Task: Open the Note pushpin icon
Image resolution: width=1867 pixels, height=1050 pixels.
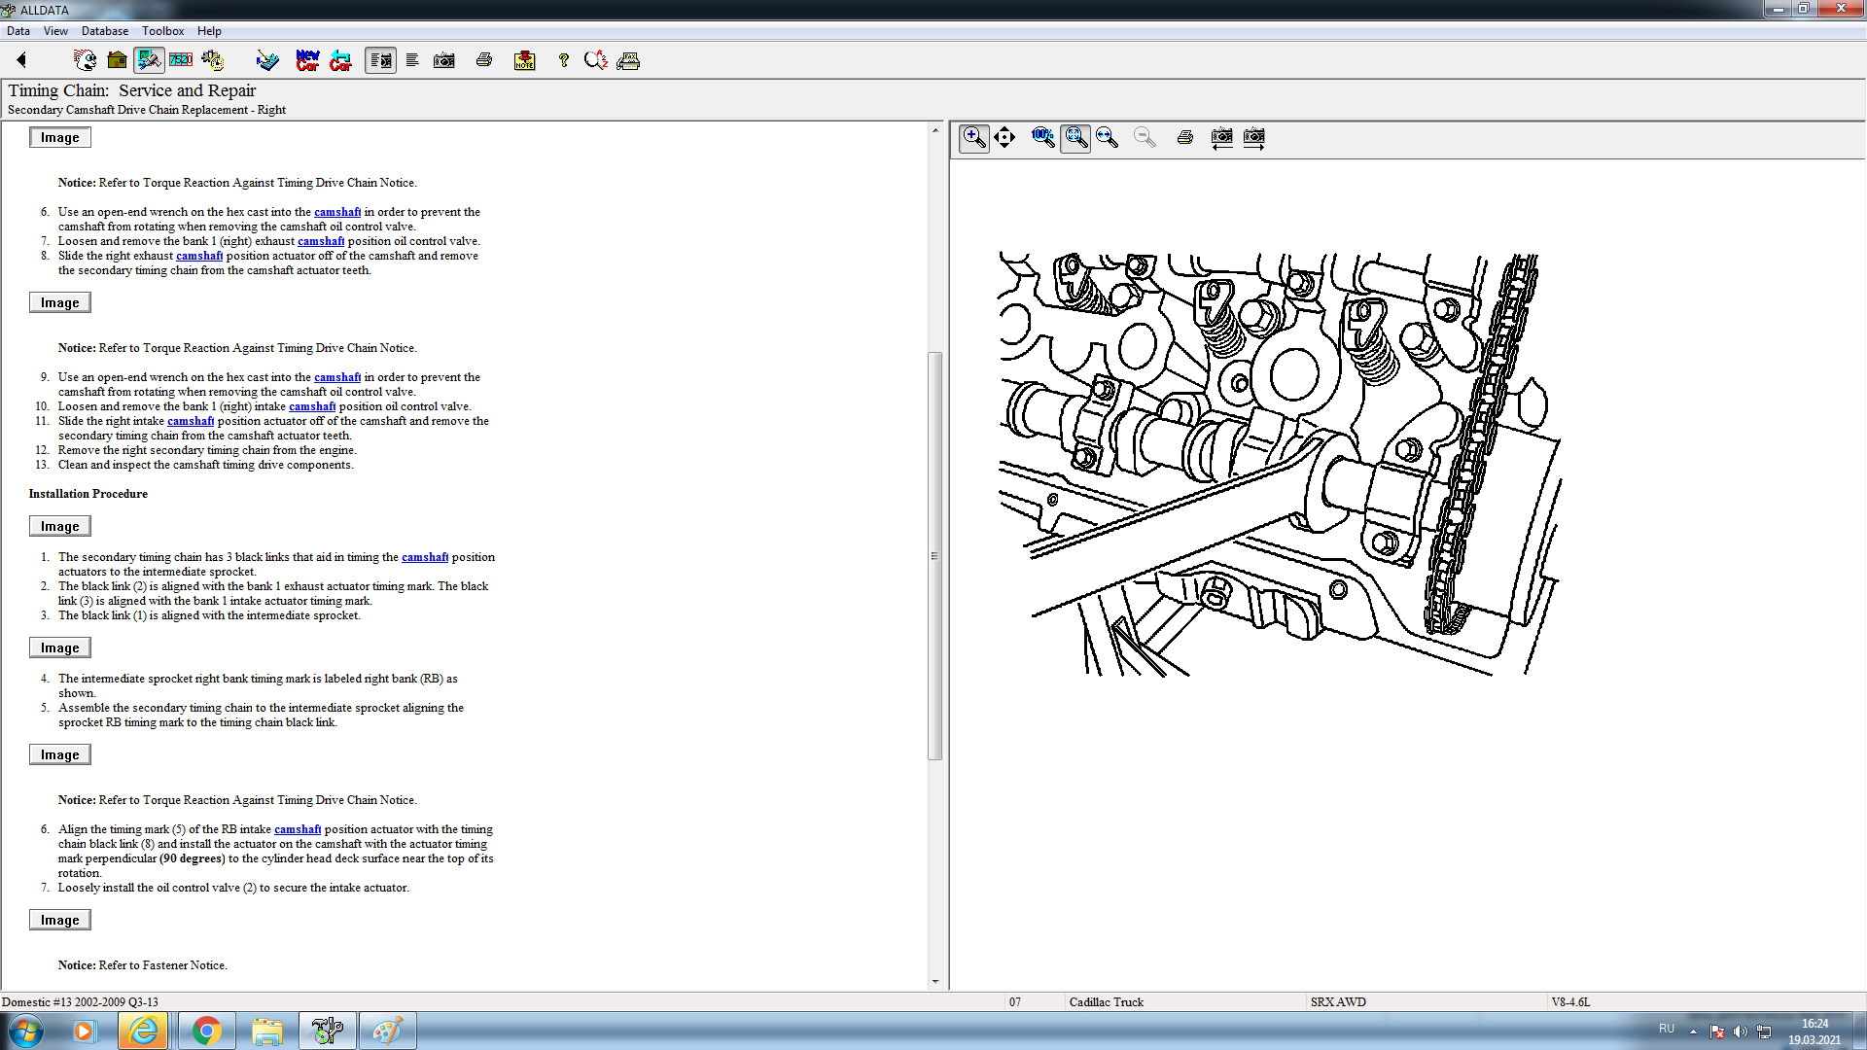Action: pos(524,60)
